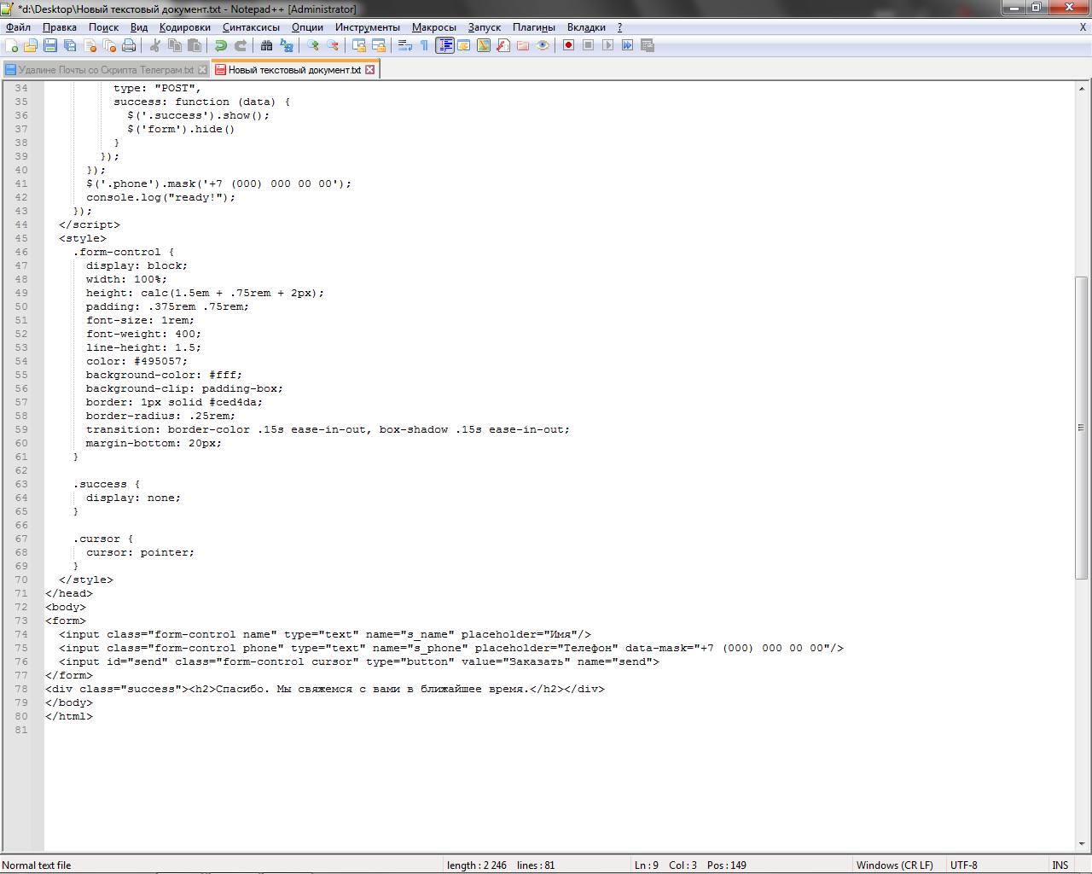Click the Save All toolbar icon
Viewport: 1092px width, 874px height.
pyautogui.click(x=70, y=45)
